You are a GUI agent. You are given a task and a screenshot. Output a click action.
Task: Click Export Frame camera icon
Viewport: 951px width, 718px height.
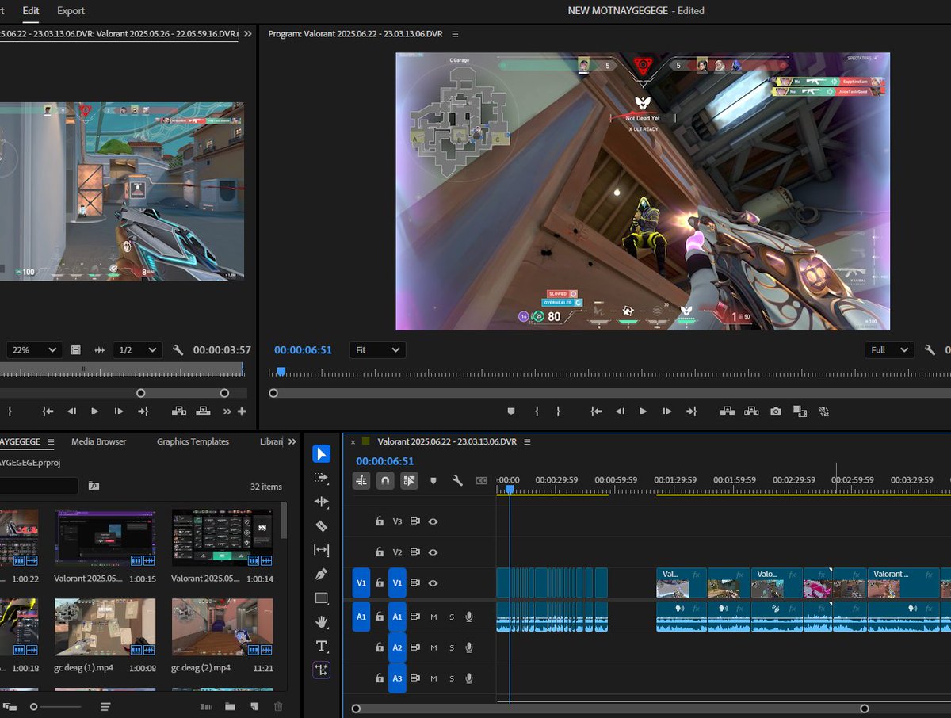pyautogui.click(x=776, y=411)
